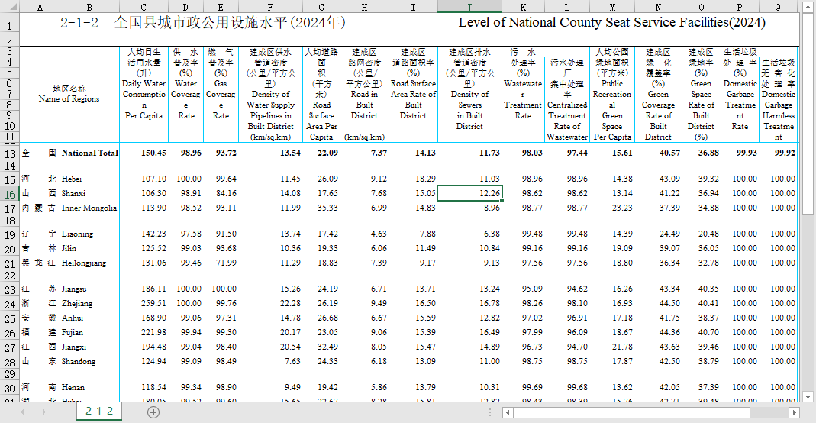Select column J header
Screen dimensions: 816x423
click(x=469, y=5)
